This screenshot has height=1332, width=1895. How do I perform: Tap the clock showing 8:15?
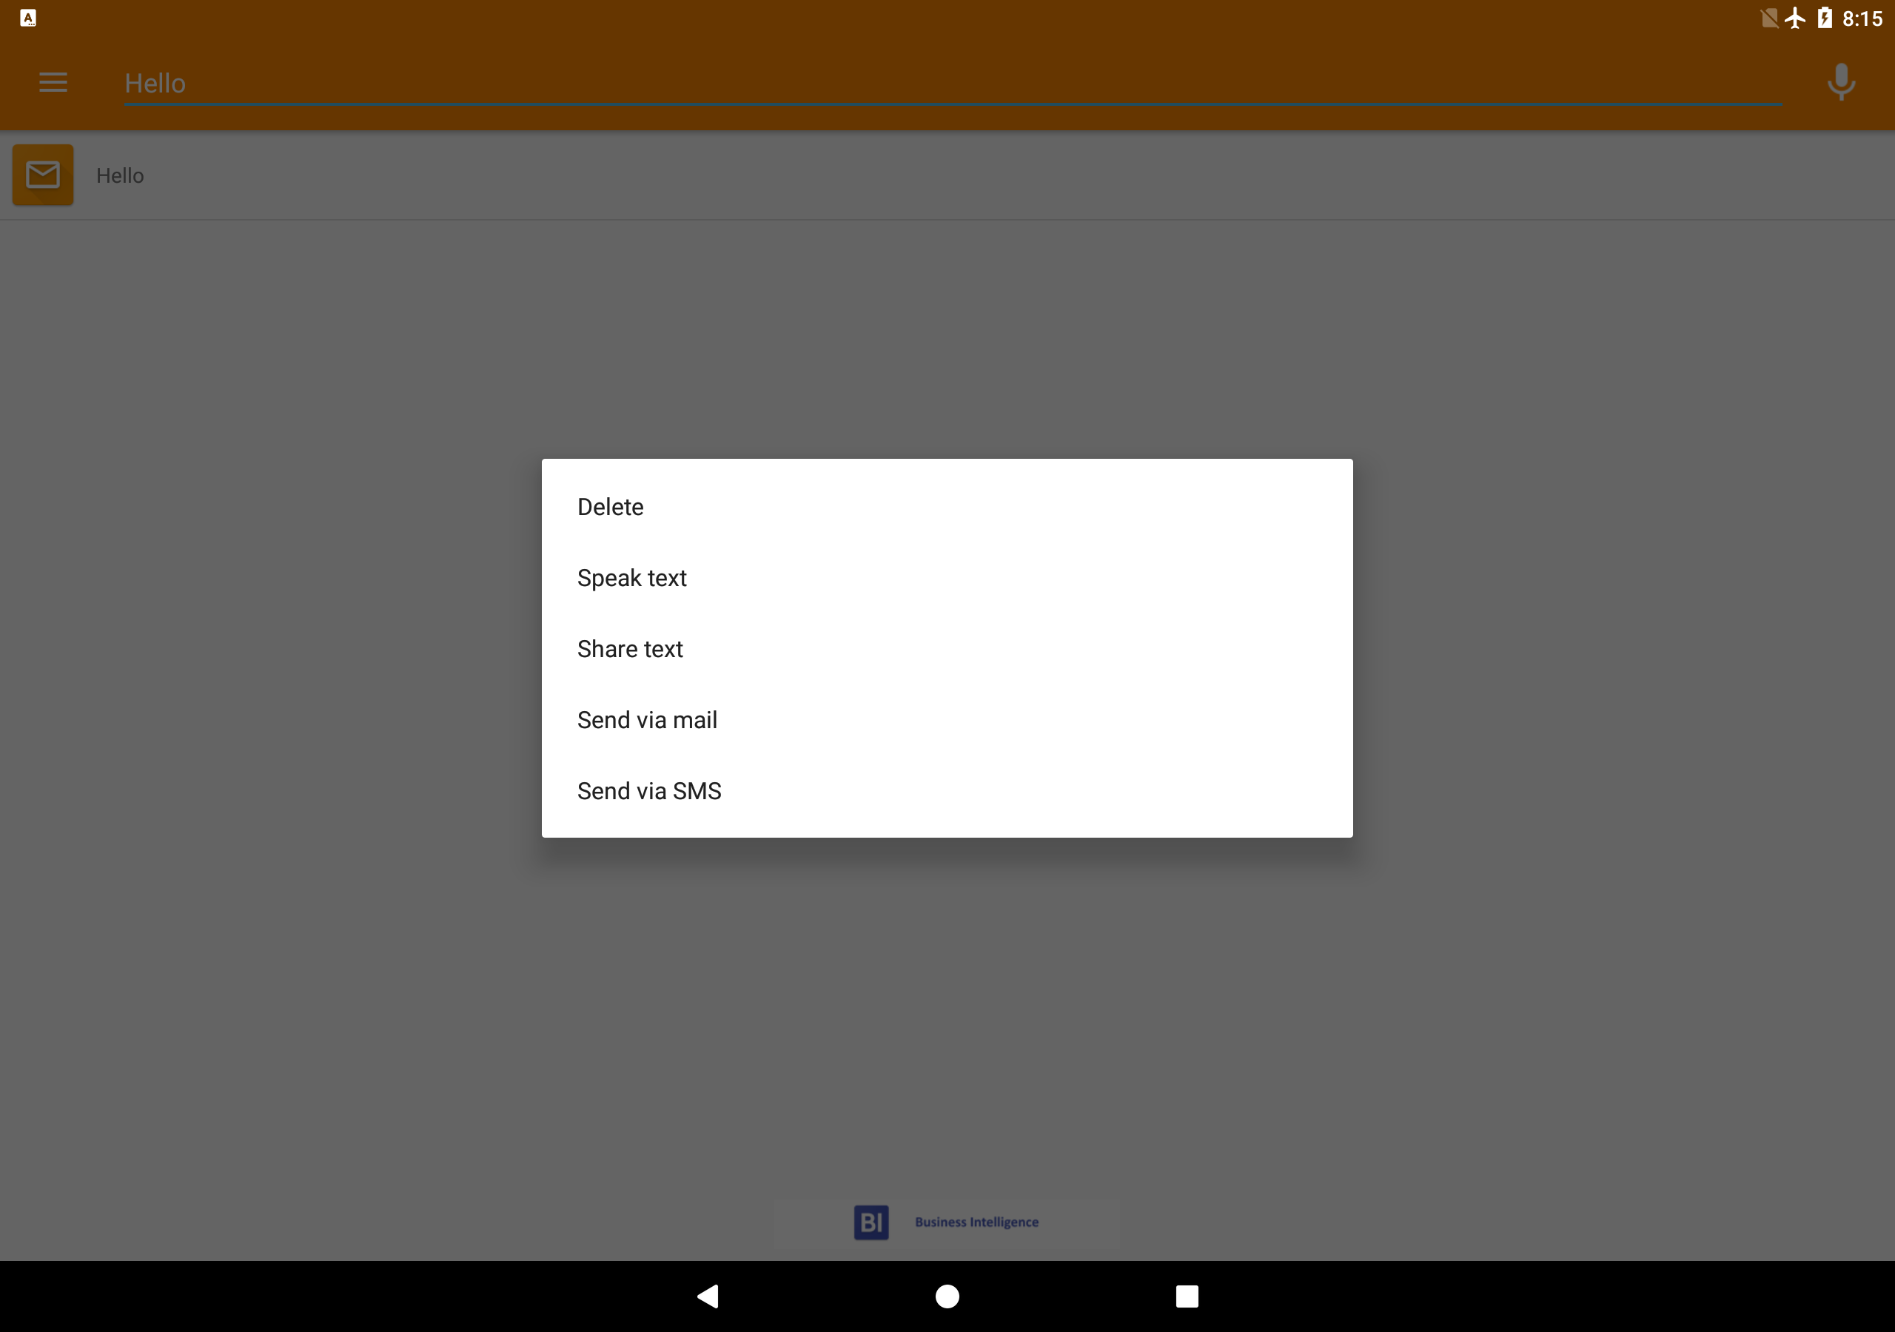tap(1862, 19)
